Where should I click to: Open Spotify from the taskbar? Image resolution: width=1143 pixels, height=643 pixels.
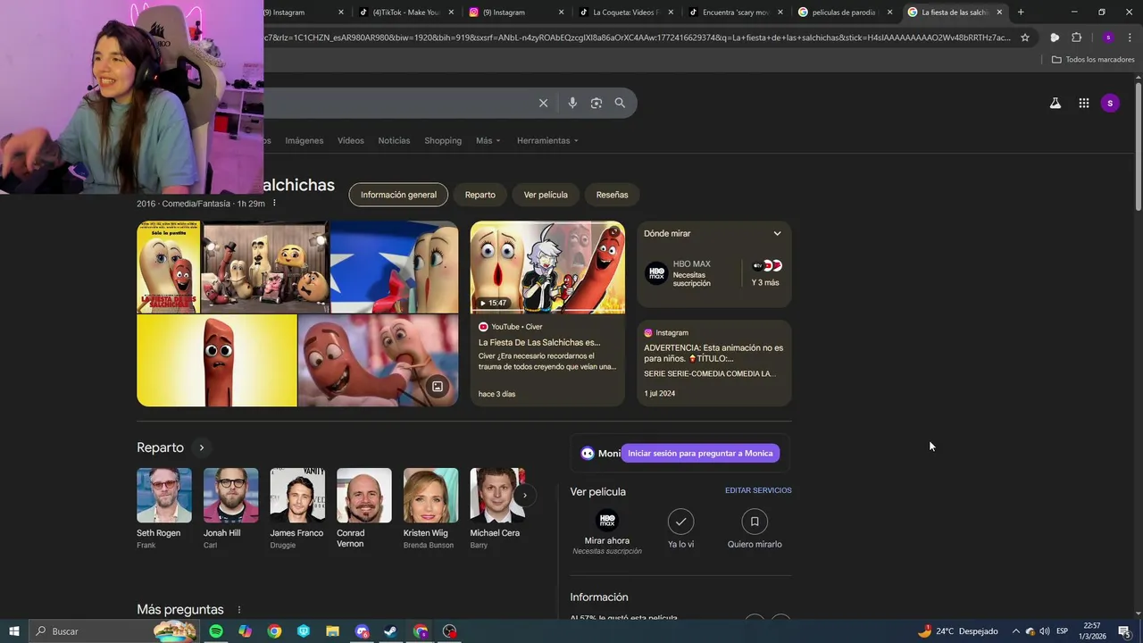[216, 631]
